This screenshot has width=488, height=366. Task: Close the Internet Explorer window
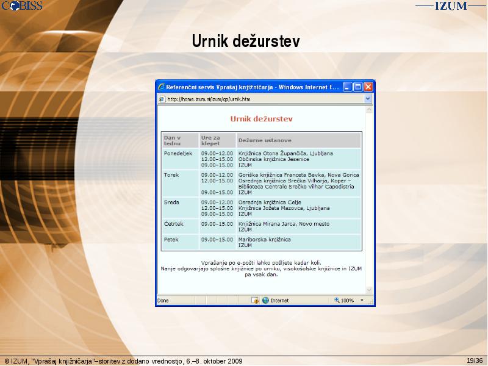[x=368, y=87]
